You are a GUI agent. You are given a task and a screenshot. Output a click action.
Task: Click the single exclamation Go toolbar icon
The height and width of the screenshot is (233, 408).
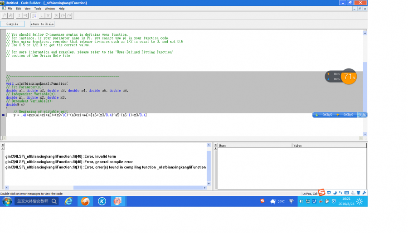coord(19,15)
